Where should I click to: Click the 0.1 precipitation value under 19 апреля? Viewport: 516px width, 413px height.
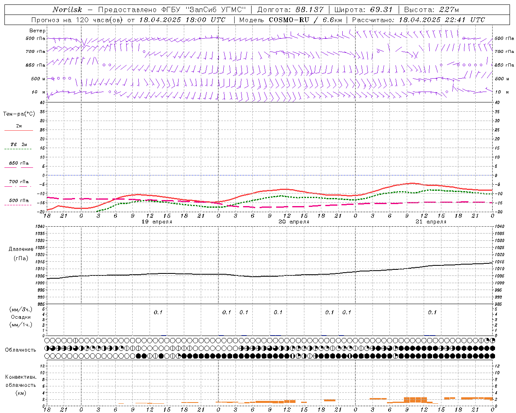[x=158, y=312]
